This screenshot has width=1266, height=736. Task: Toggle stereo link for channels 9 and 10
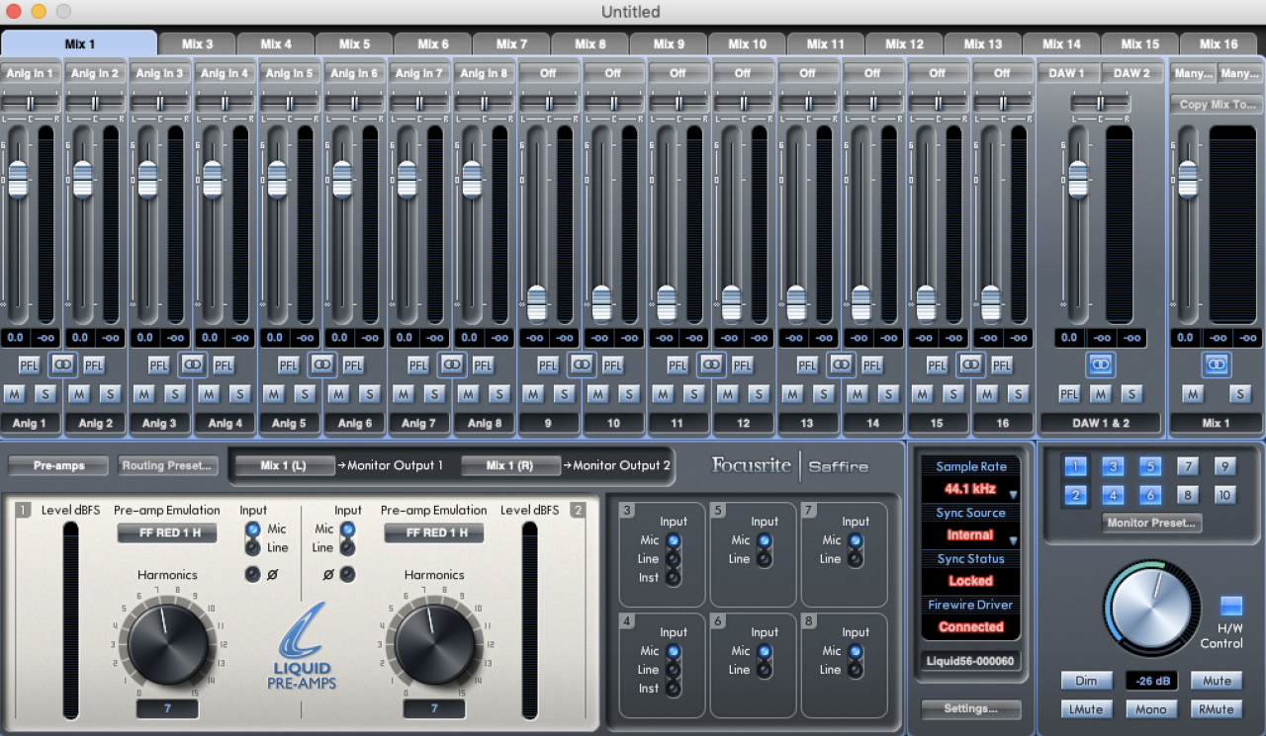581,365
